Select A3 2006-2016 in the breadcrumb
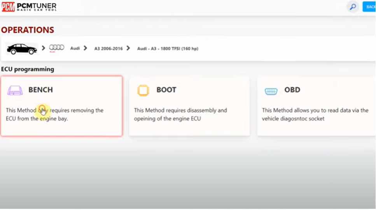The width and height of the screenshot is (376, 210). 108,49
